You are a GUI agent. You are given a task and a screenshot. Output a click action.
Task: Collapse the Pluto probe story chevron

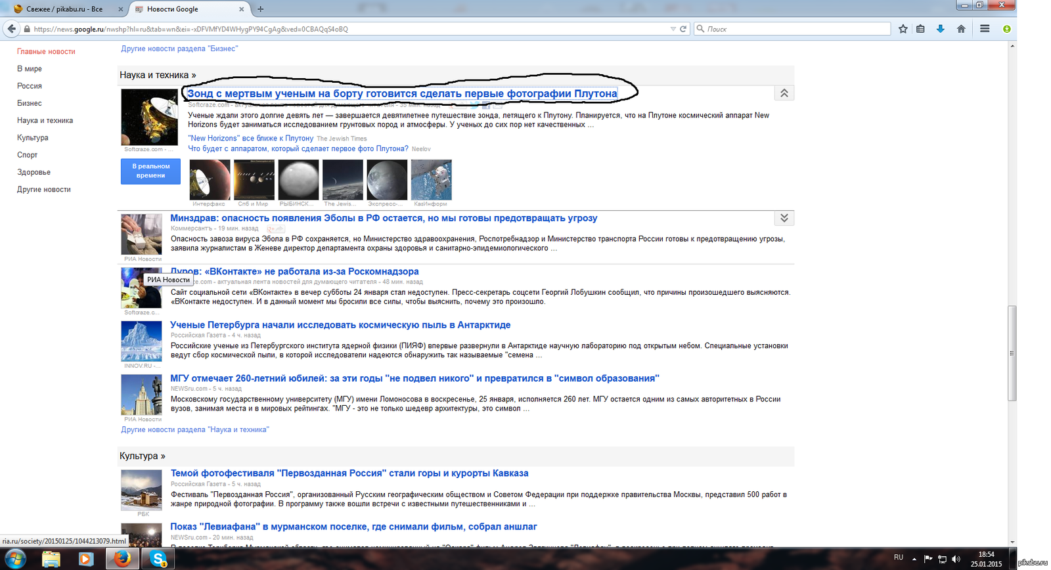784,93
